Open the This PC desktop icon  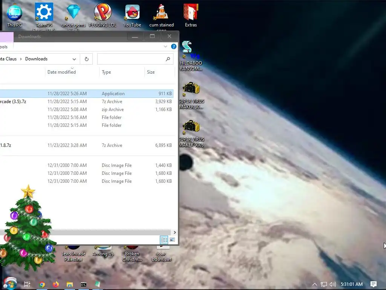click(x=14, y=15)
